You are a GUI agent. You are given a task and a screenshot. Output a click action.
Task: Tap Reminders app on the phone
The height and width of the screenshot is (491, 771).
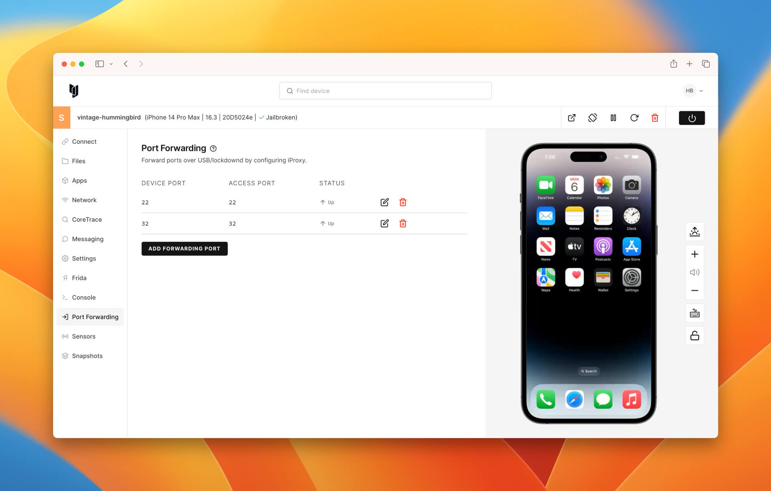pos(603,216)
